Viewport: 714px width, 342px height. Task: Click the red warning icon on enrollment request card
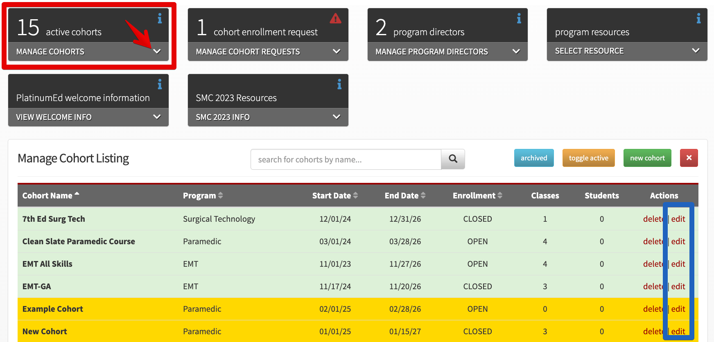tap(335, 18)
